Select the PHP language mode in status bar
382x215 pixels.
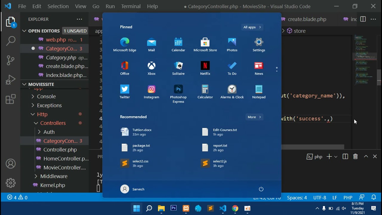click(x=348, y=198)
